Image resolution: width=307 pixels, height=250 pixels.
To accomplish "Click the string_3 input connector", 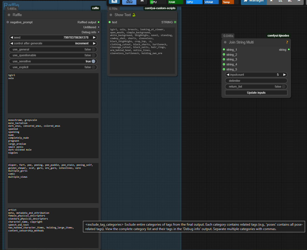I will point(224,60).
